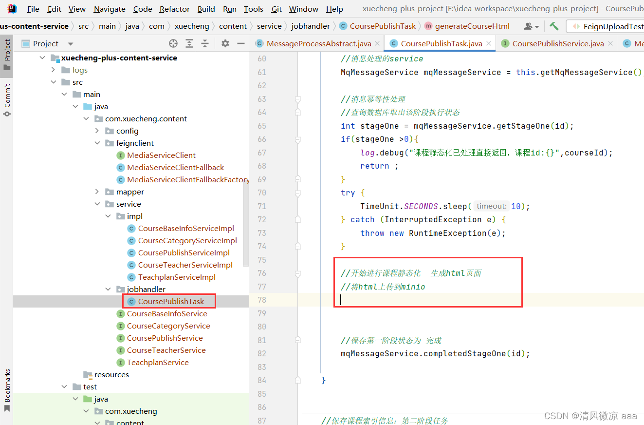Open Project panel settings gear

coord(225,43)
